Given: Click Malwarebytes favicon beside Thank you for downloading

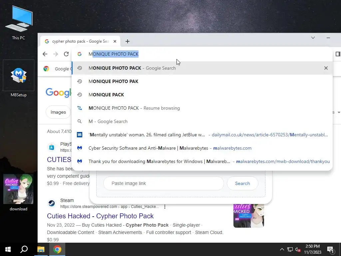Looking at the screenshot, I should click(80, 162).
